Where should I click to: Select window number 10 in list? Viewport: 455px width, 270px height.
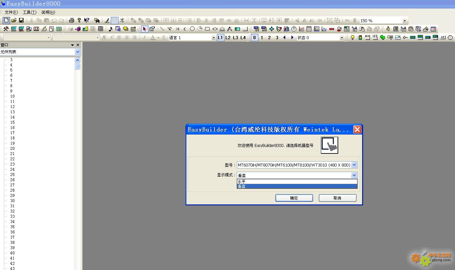point(12,96)
